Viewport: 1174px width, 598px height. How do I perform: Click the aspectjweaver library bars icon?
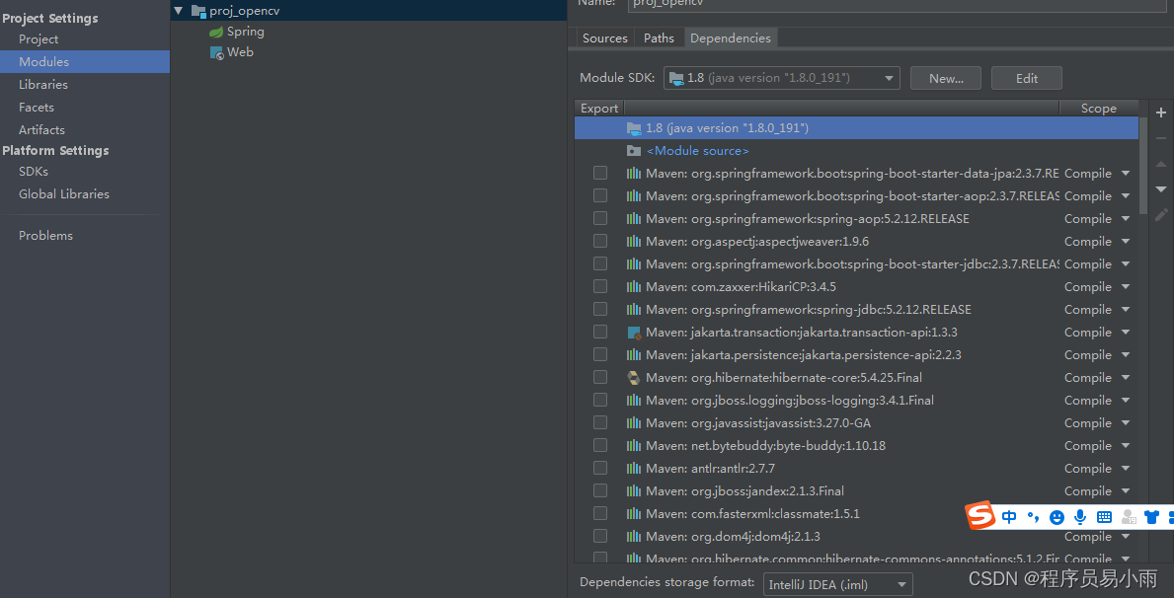(634, 242)
